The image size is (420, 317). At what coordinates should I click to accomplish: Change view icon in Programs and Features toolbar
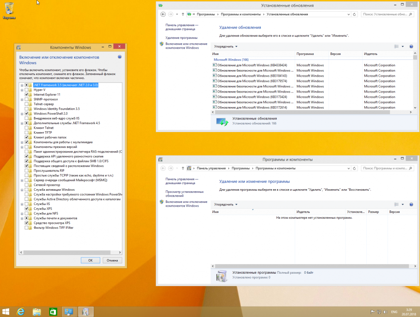tap(396, 205)
